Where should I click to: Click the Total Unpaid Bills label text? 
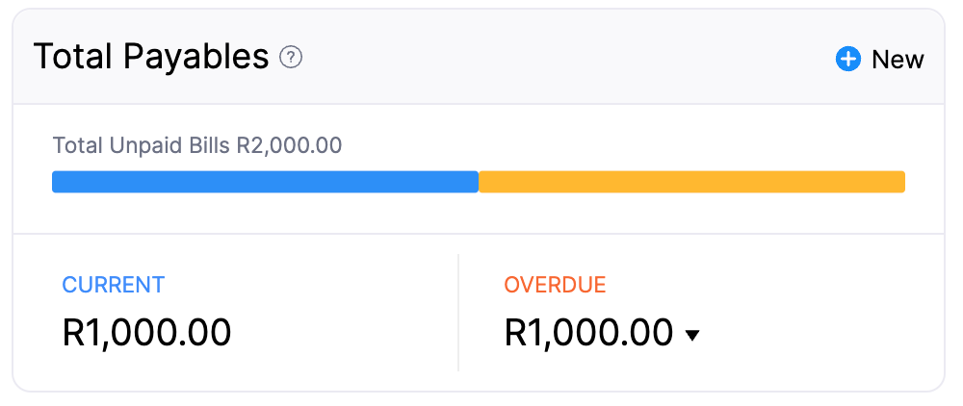click(142, 146)
